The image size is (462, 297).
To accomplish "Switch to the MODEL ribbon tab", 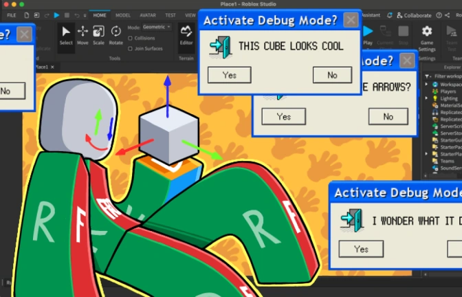I will coord(123,15).
